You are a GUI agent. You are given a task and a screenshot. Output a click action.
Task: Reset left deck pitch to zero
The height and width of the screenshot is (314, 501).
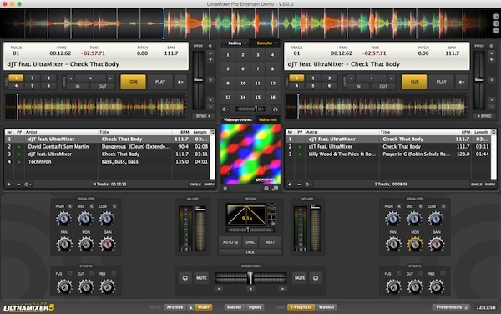click(210, 79)
